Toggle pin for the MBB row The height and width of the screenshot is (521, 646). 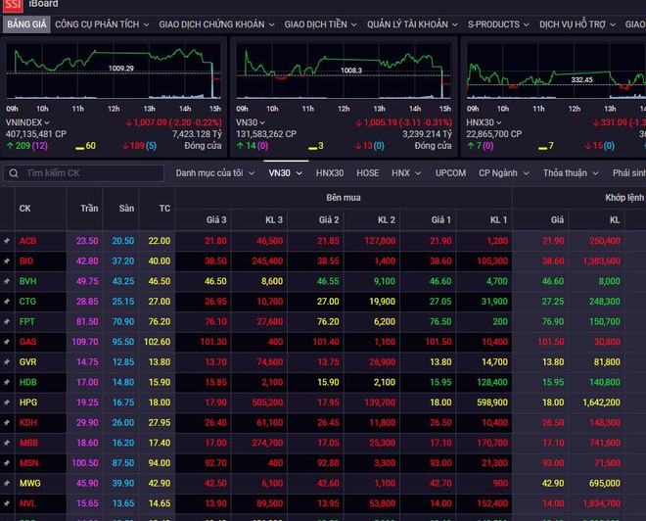7,443
